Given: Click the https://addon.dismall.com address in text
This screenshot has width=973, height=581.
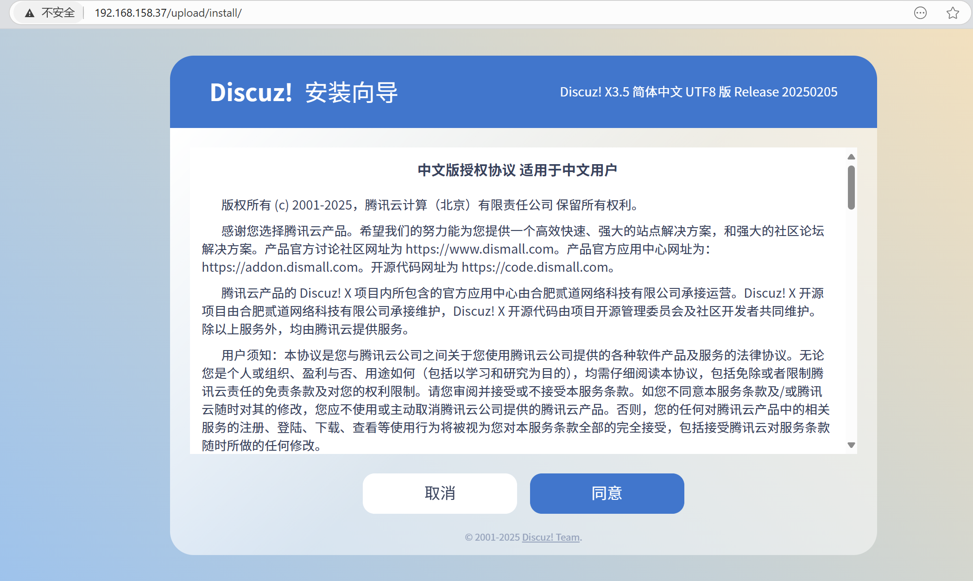Looking at the screenshot, I should [x=280, y=267].
